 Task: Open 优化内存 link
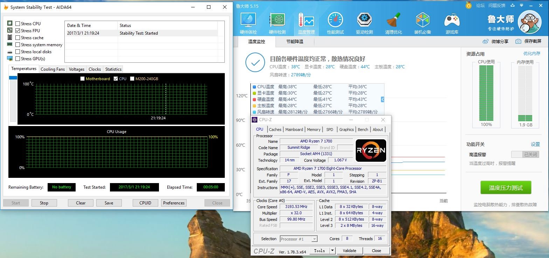pyautogui.click(x=532, y=54)
